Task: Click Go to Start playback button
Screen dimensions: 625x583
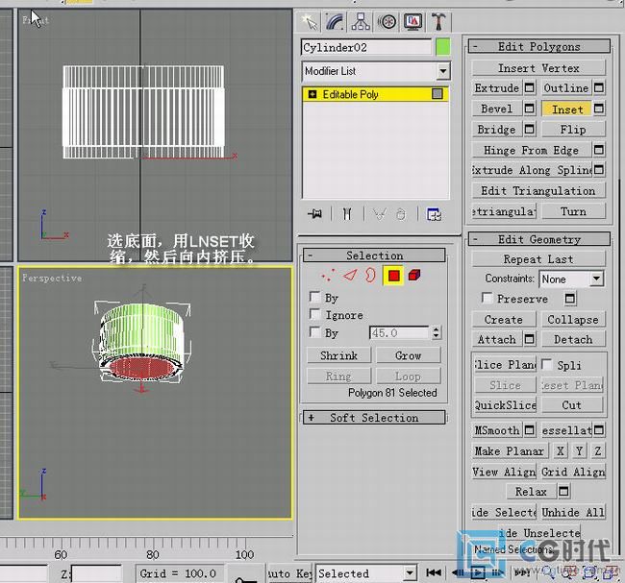Action: 434,572
